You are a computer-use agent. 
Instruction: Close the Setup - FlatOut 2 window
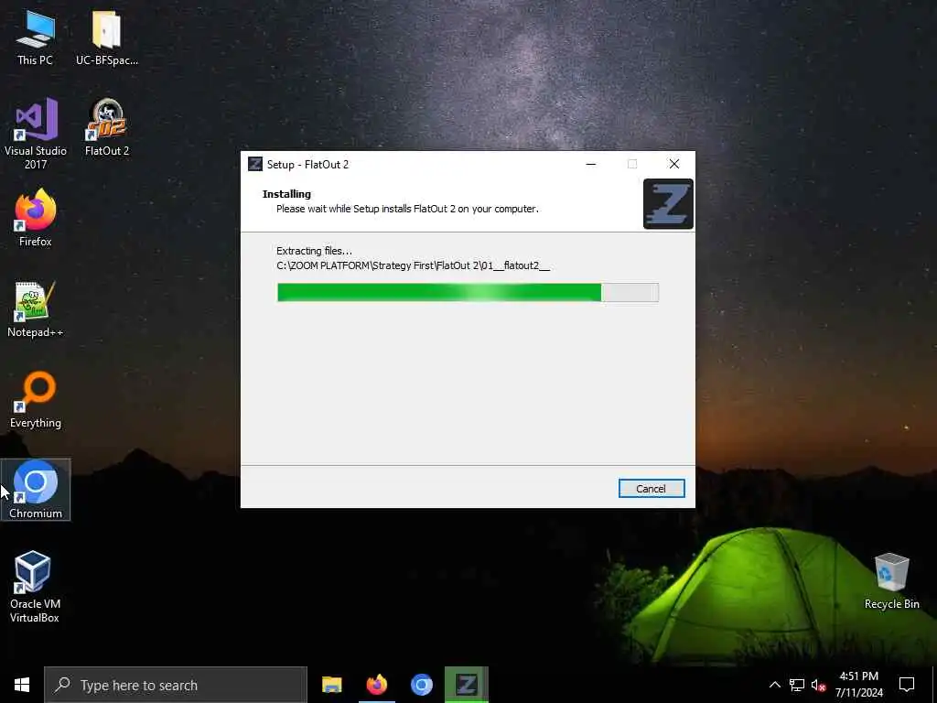pos(674,164)
